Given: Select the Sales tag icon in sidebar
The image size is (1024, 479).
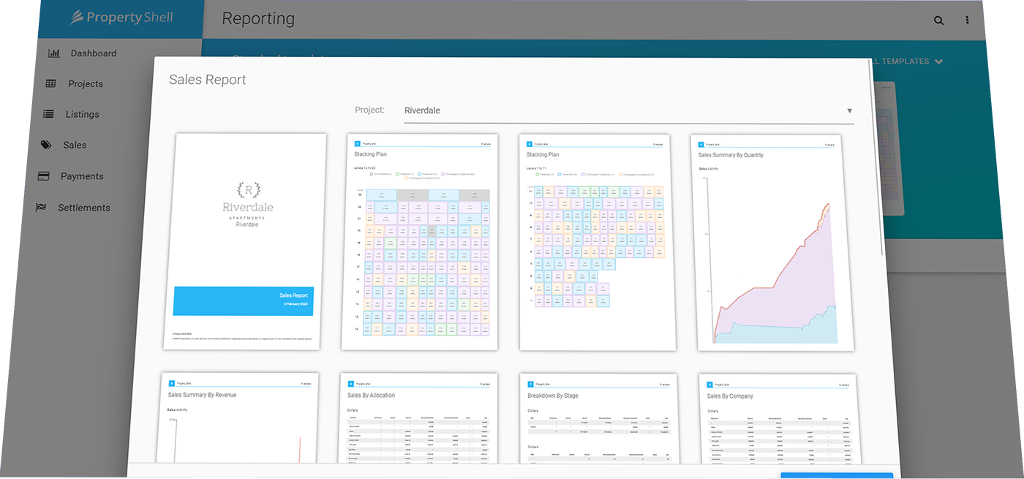Looking at the screenshot, I should pos(47,145).
